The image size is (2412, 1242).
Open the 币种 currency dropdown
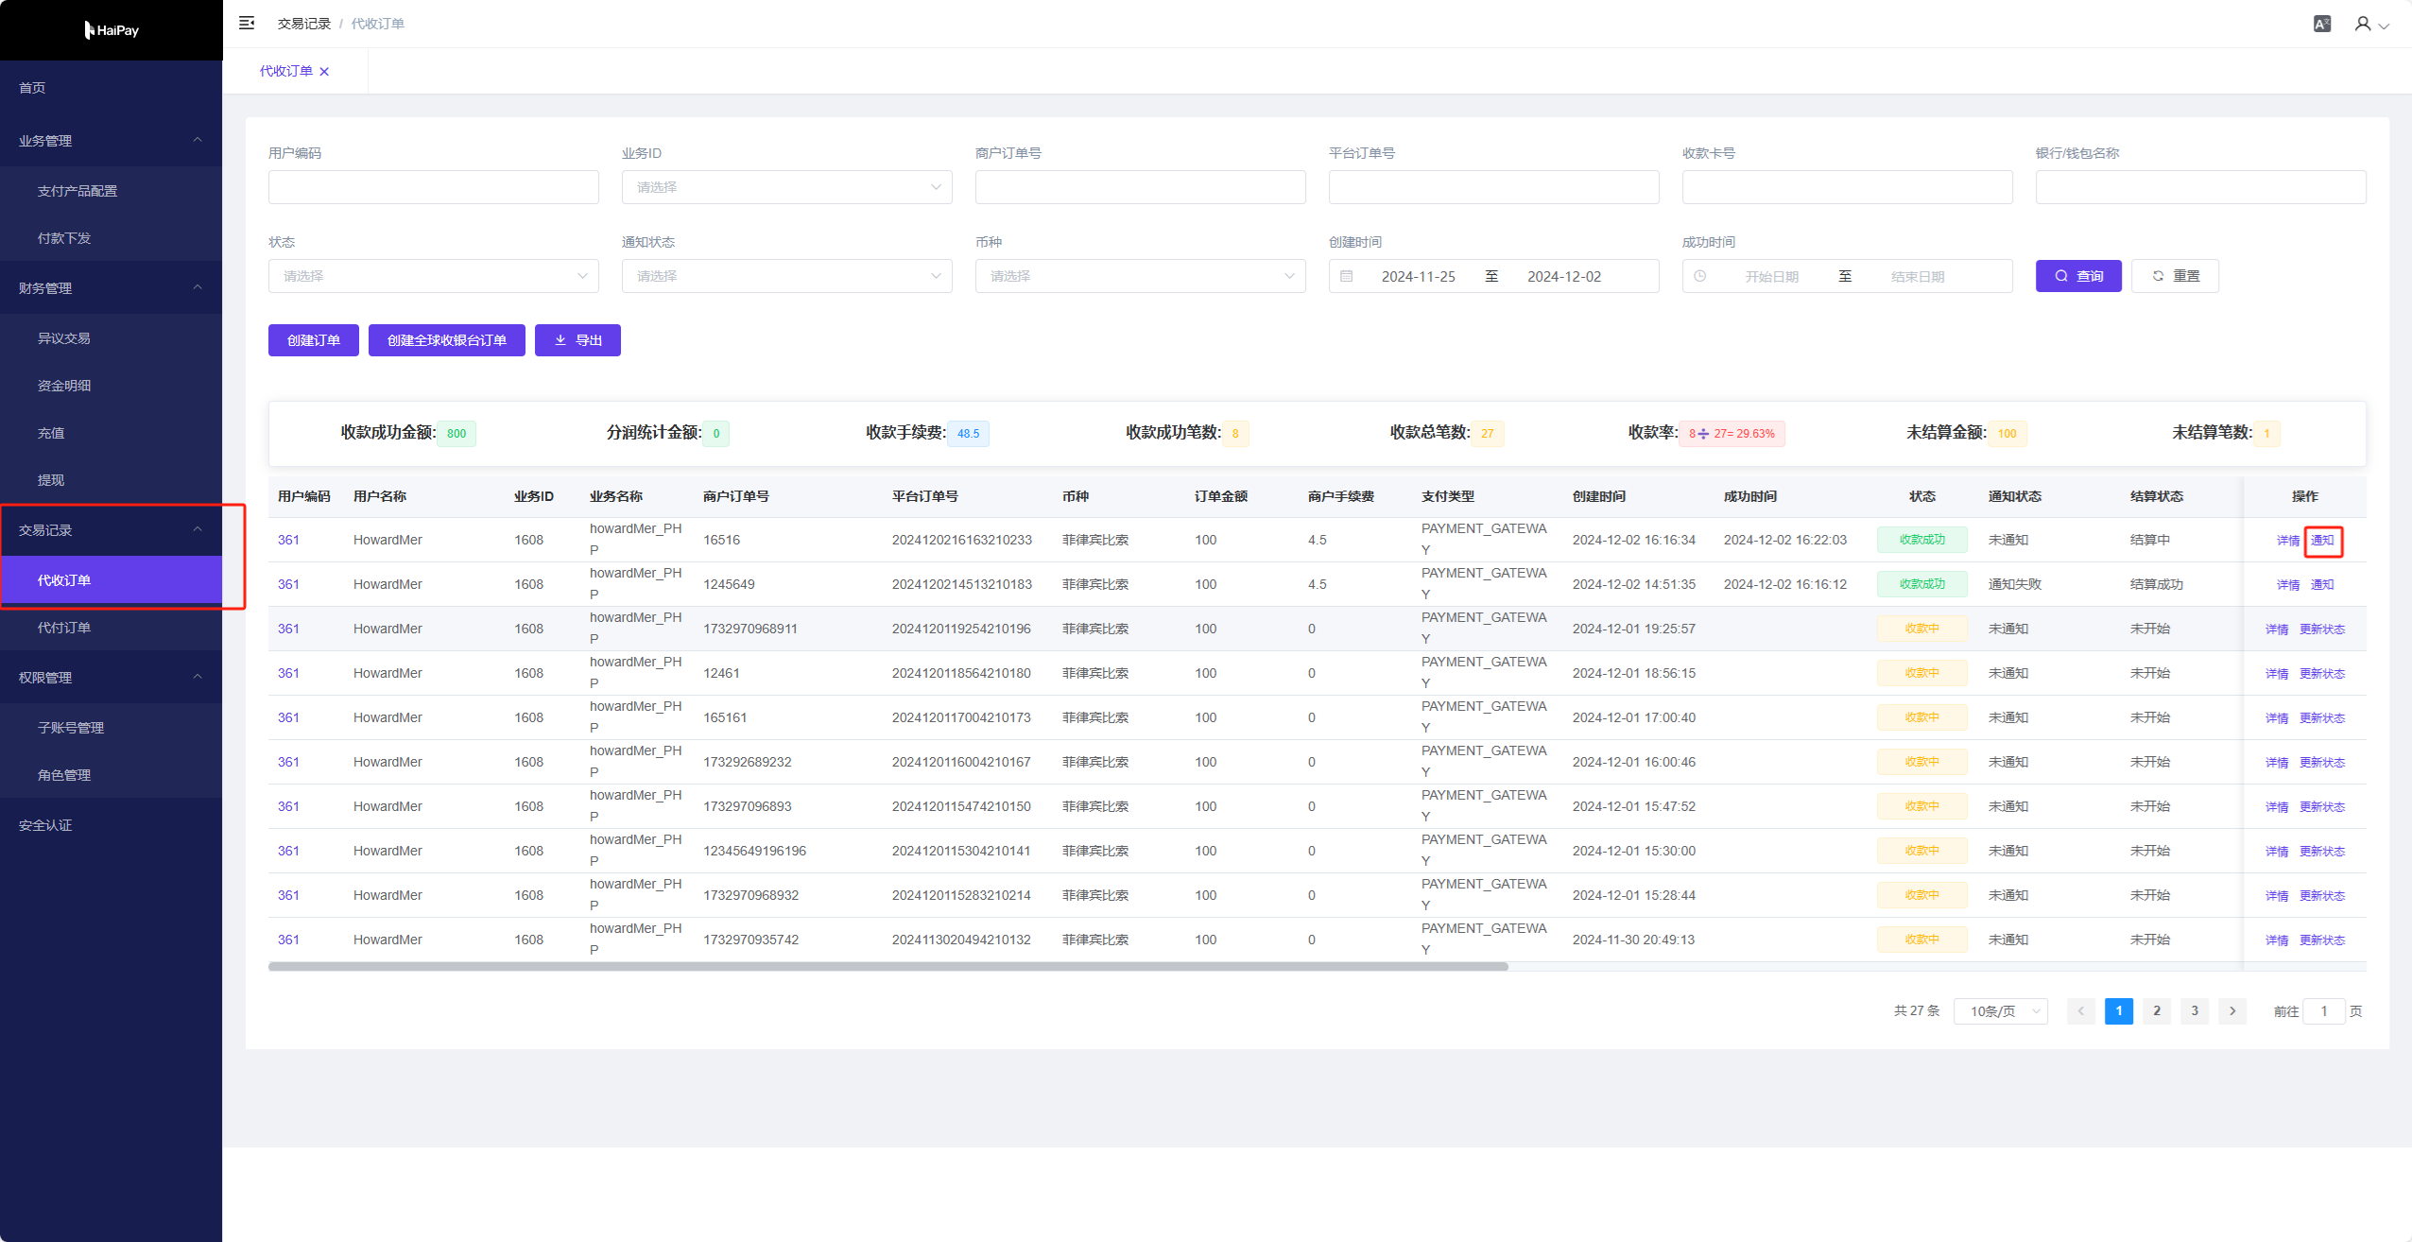click(x=1139, y=275)
